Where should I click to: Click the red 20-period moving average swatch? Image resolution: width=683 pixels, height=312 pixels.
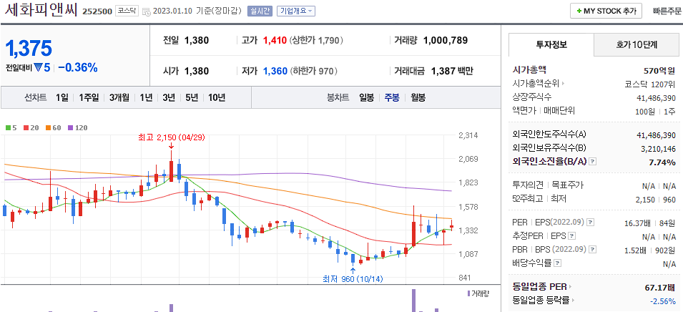26,128
